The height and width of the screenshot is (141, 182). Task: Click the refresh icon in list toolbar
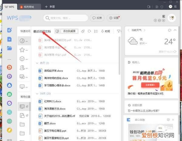click(x=89, y=31)
